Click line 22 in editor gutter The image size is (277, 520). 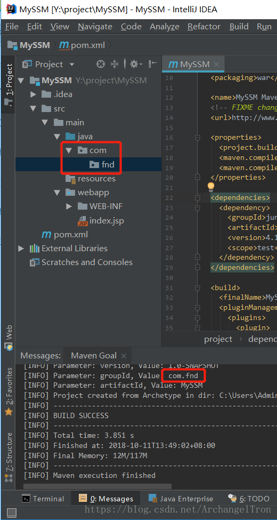click(169, 198)
